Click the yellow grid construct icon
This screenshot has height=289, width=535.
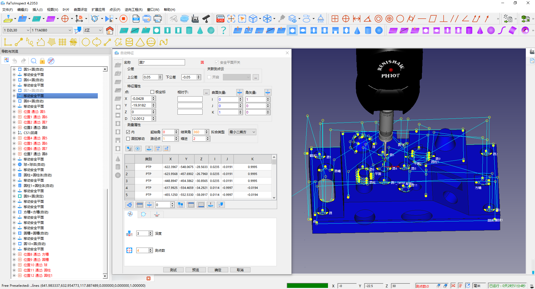tap(62, 42)
